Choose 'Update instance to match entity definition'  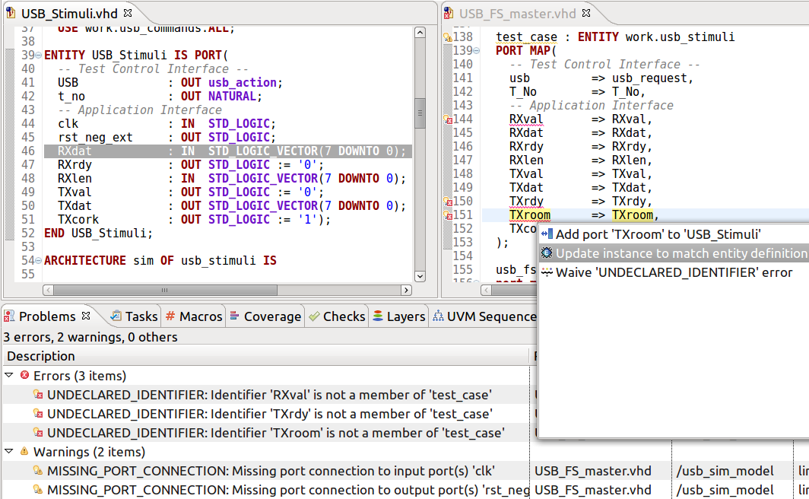[669, 252]
